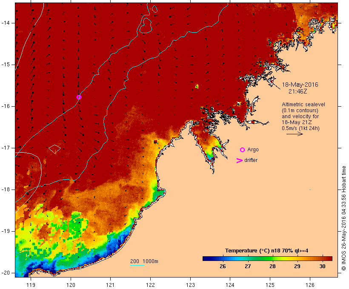Screen dimensions: 349x289
Task: Click the small cyan closed contour near top
Action: 154,9
